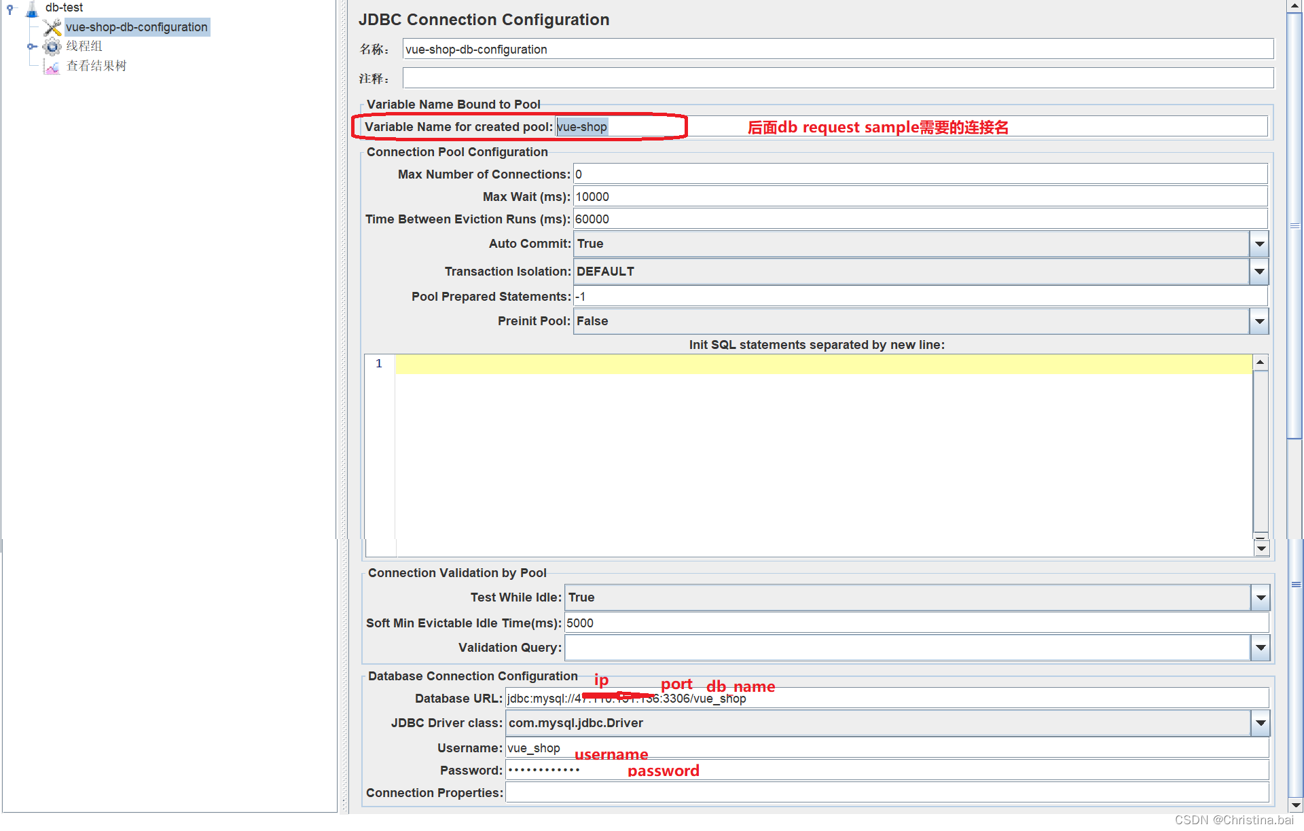Viewport: 1304px width, 831px height.
Task: Open the Preinit Pool dropdown
Action: (x=1259, y=321)
